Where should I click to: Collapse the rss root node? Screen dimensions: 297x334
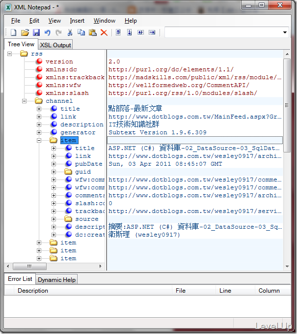tap(9, 54)
